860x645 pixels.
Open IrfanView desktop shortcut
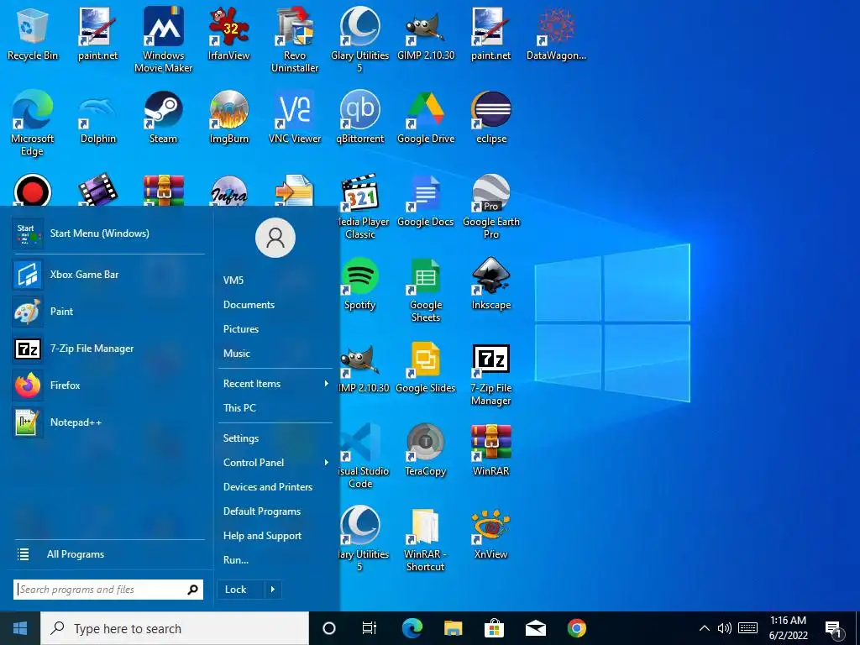coord(228,34)
